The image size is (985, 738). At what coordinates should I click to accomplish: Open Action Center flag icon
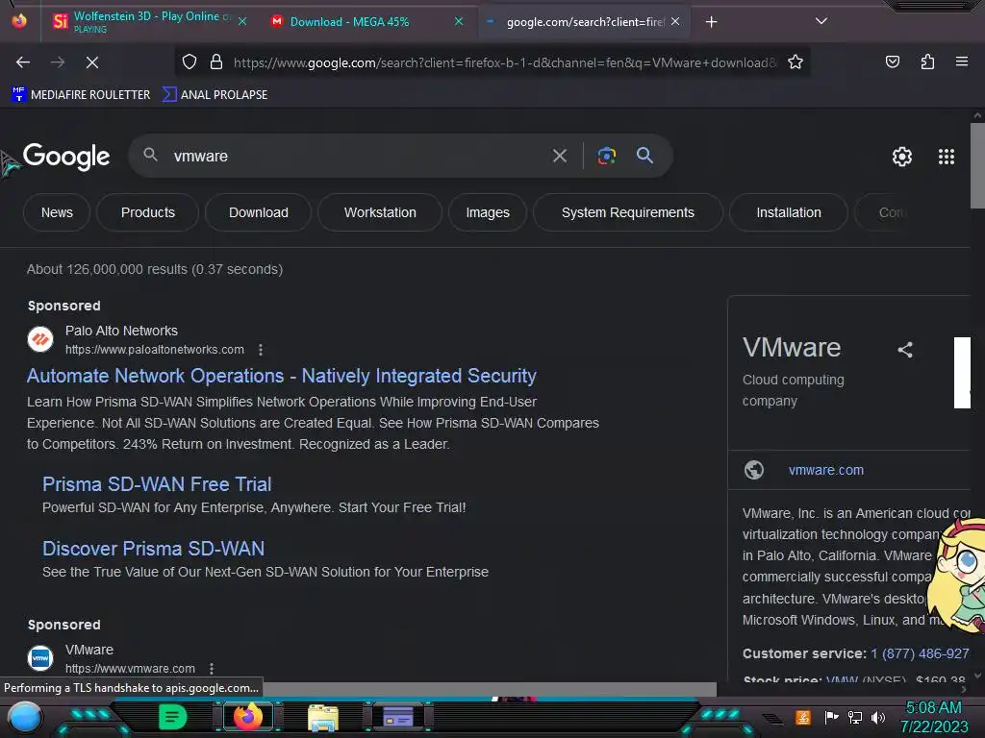click(831, 717)
